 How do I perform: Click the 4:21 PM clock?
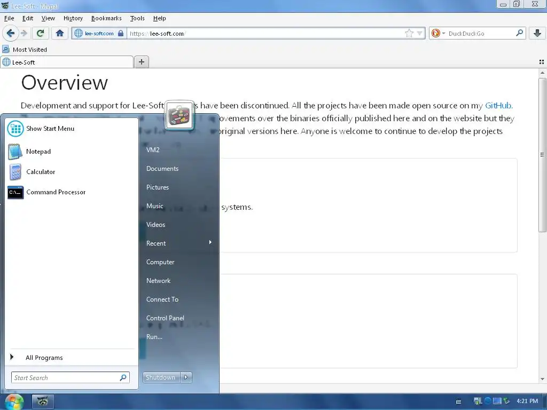coord(527,401)
